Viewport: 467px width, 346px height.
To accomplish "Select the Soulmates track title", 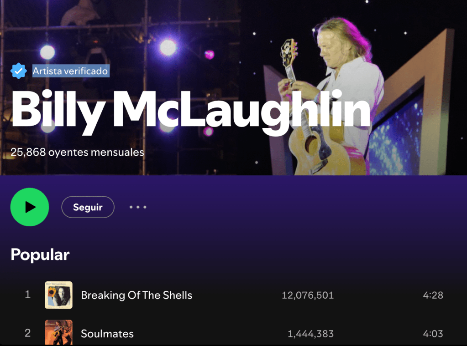I will click(x=107, y=334).
